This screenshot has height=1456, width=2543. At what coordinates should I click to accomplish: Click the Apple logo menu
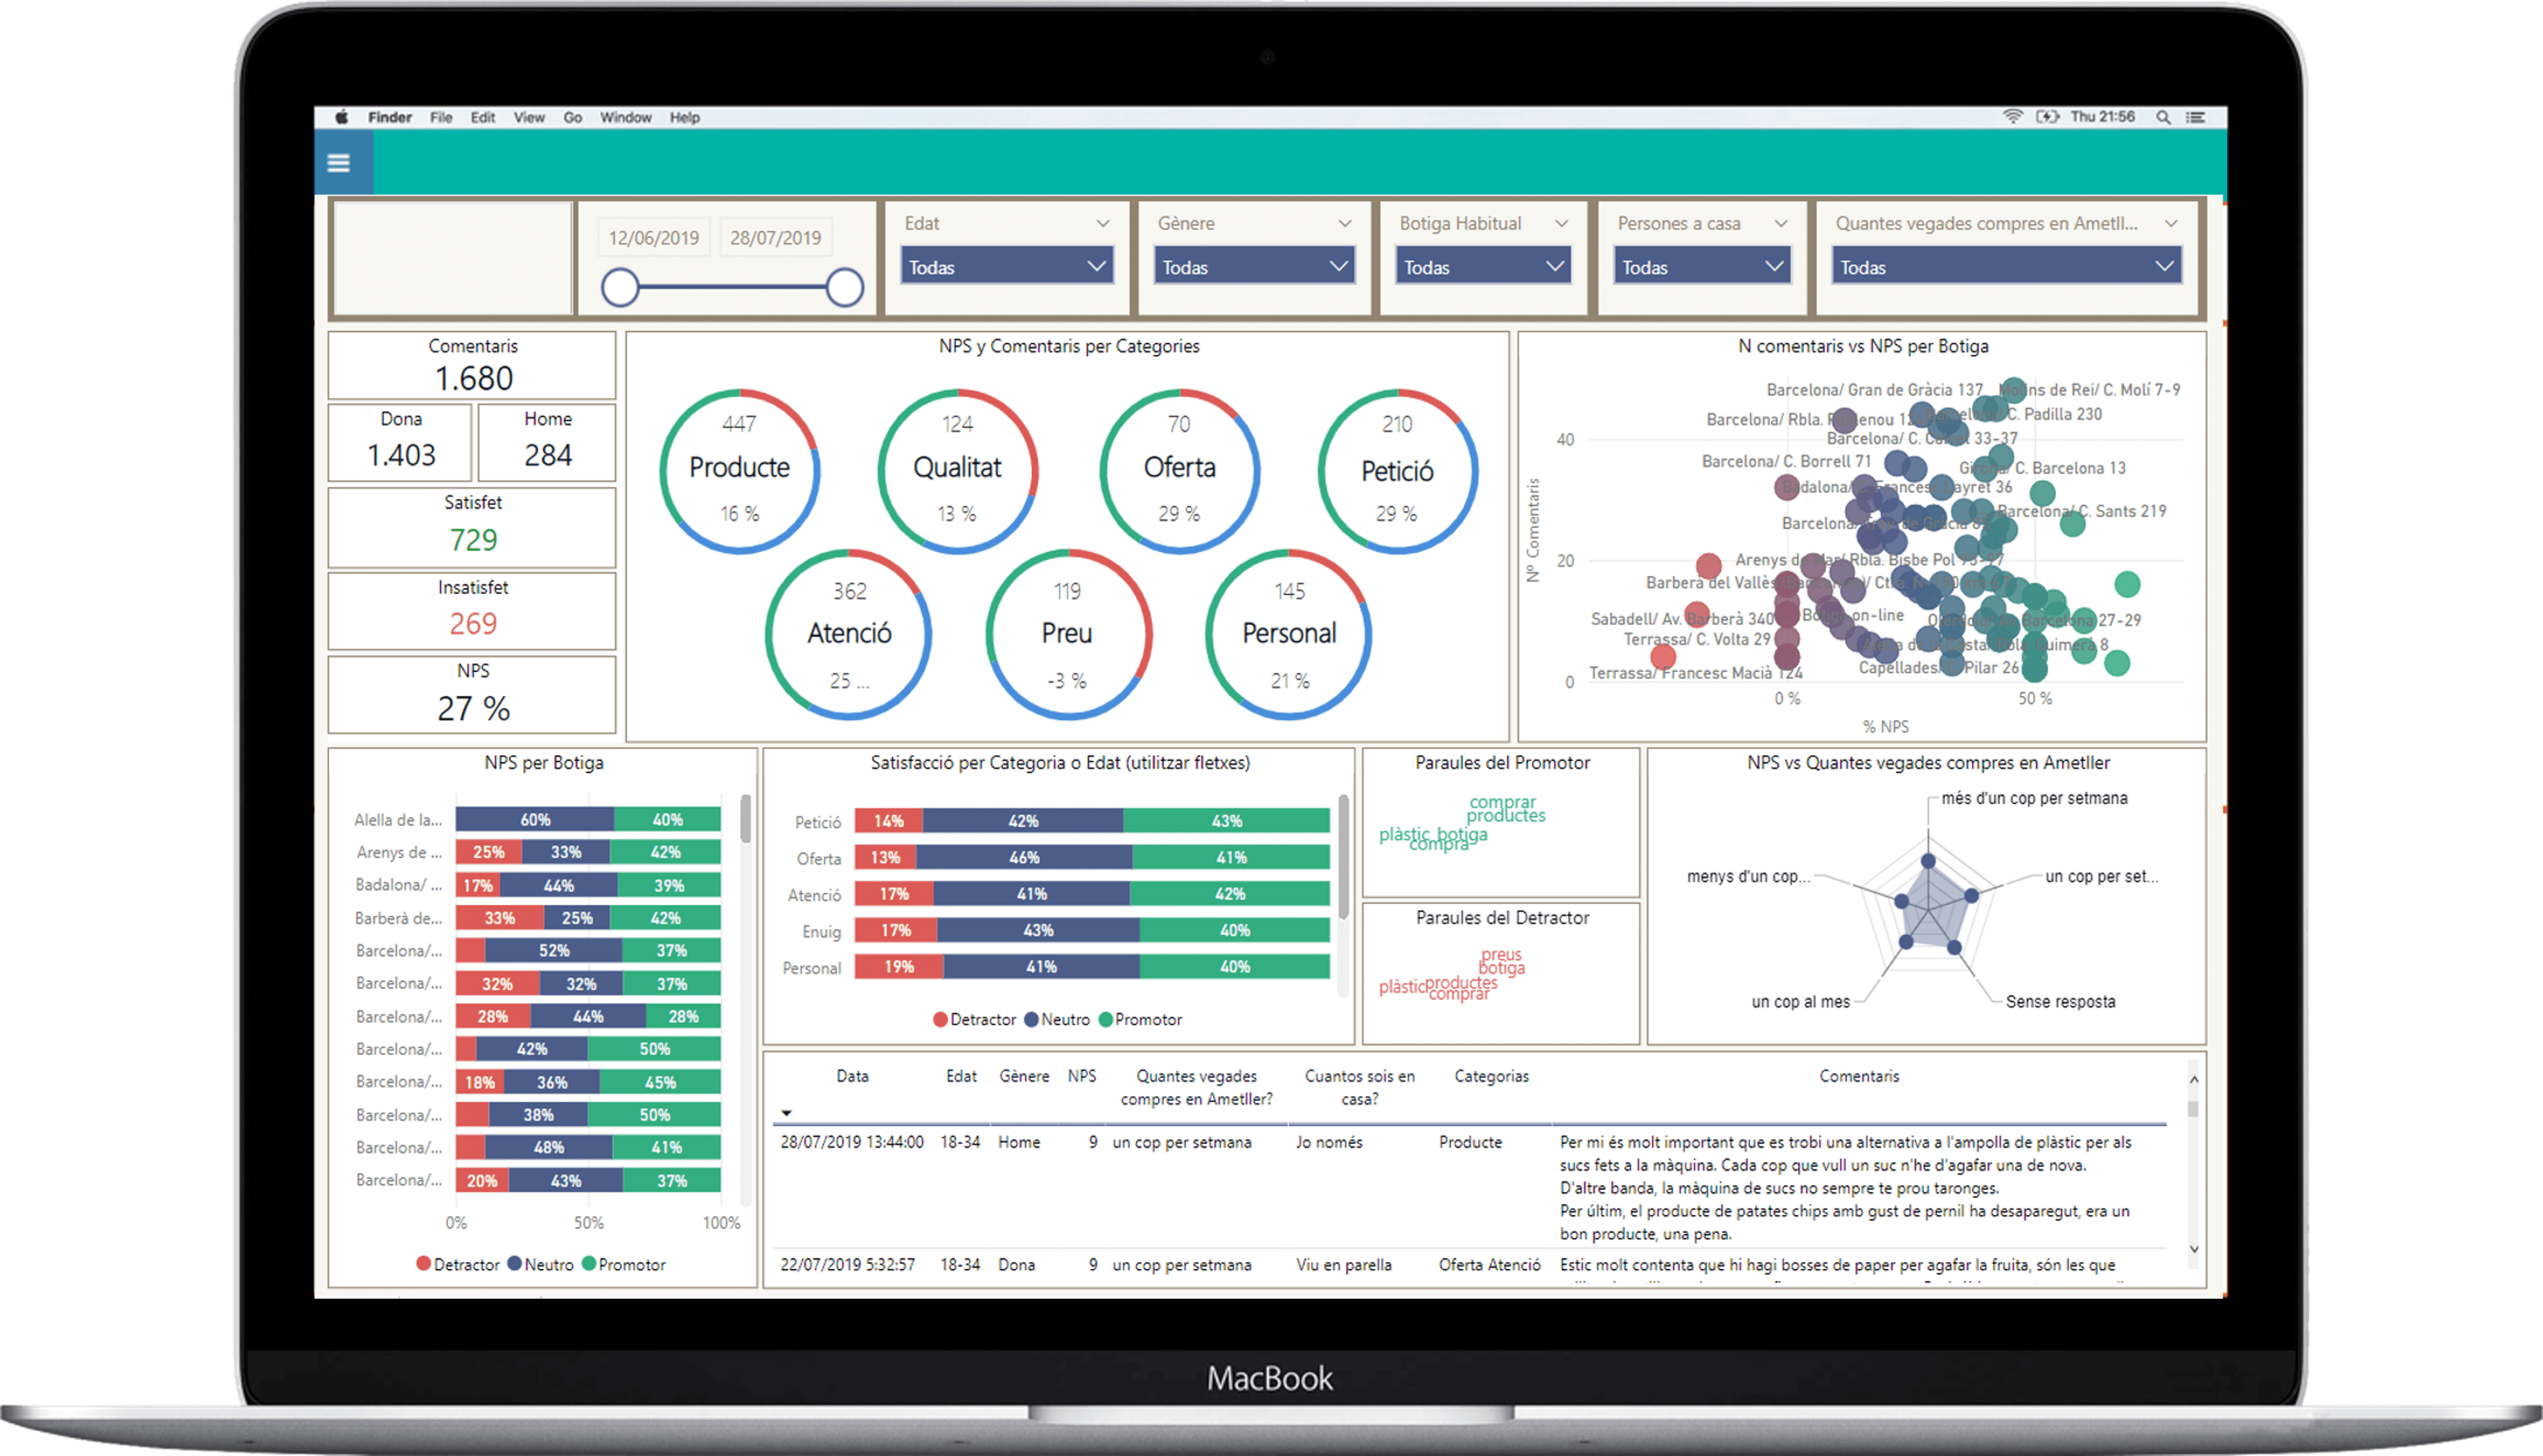(x=342, y=117)
